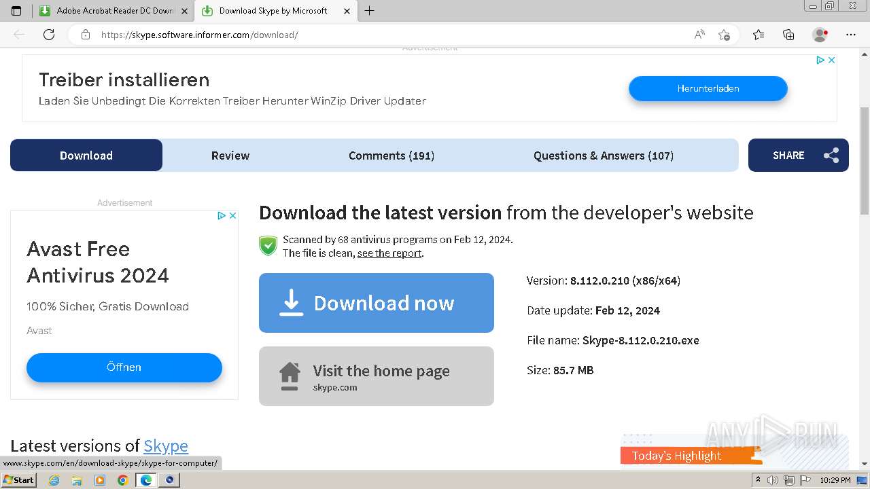
Task: Click the vertical page scrollbar thumb
Action: 865,161
